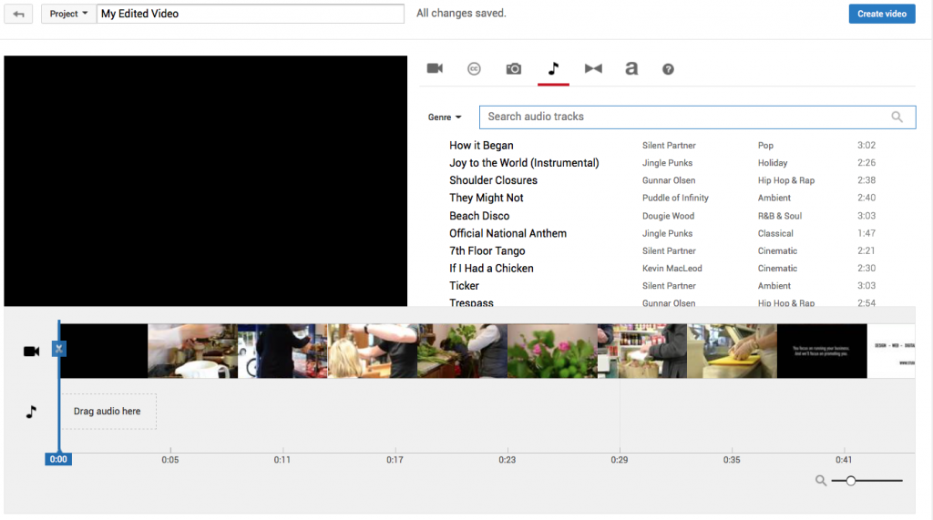Open the Videos tab camera icon
Image resolution: width=933 pixels, height=520 pixels.
(x=435, y=68)
